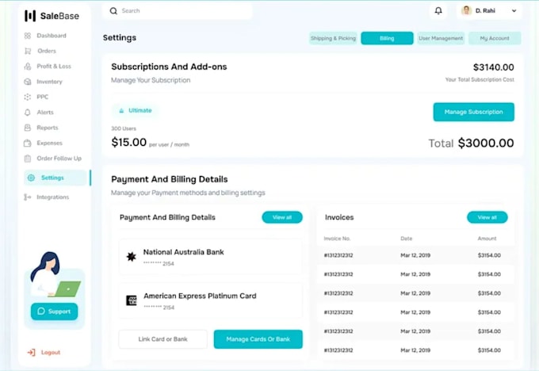Viewport: 539px width, 371px height.
Task: Switch to the Shipping & Picking tab
Action: (x=333, y=38)
